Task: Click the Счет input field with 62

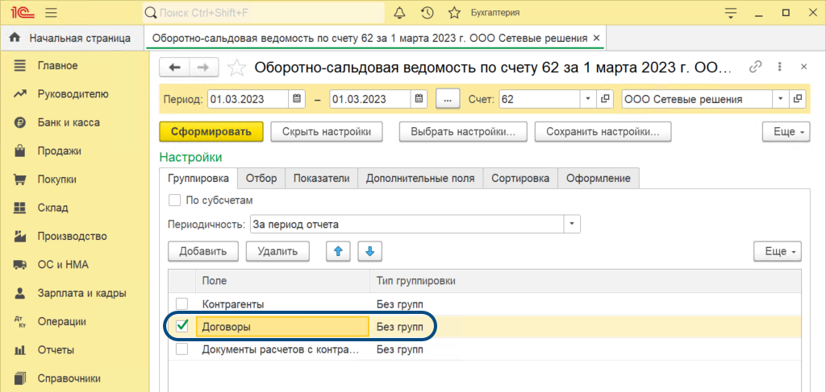Action: click(x=540, y=98)
